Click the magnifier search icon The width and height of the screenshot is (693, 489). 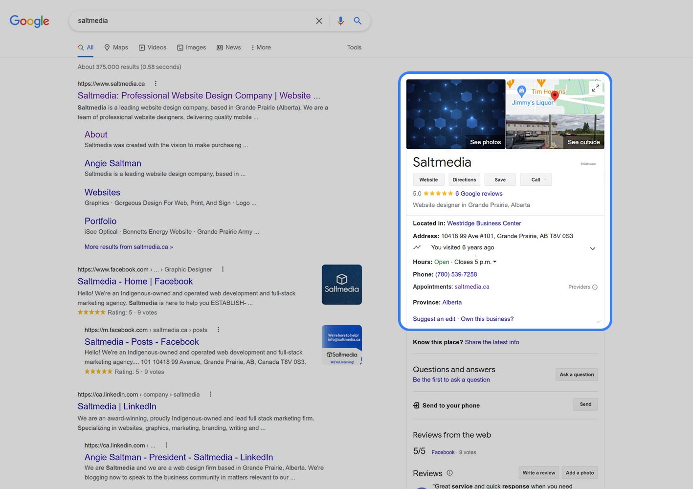(358, 21)
